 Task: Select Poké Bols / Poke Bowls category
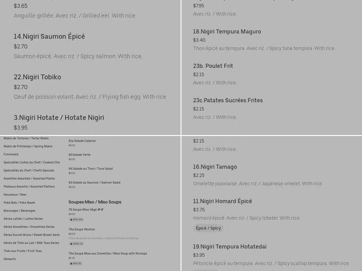(x=19, y=202)
